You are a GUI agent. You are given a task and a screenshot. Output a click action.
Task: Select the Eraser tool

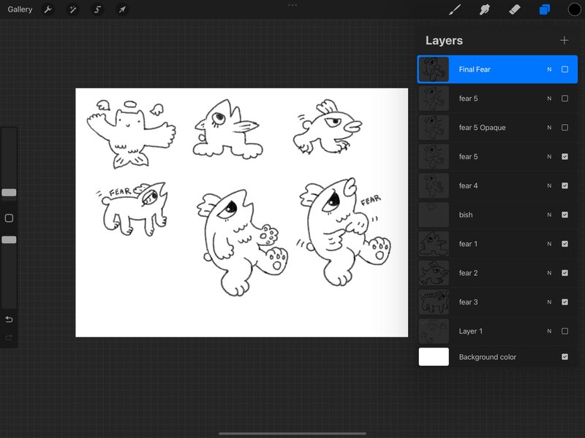513,9
